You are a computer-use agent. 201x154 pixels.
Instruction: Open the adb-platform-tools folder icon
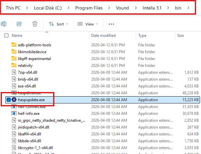pos(14,45)
